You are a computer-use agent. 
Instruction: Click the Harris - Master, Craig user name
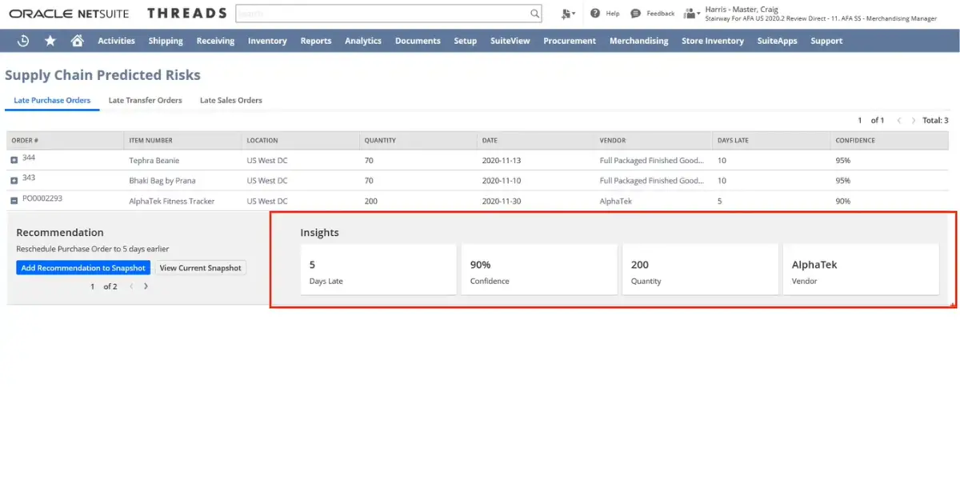pos(741,10)
